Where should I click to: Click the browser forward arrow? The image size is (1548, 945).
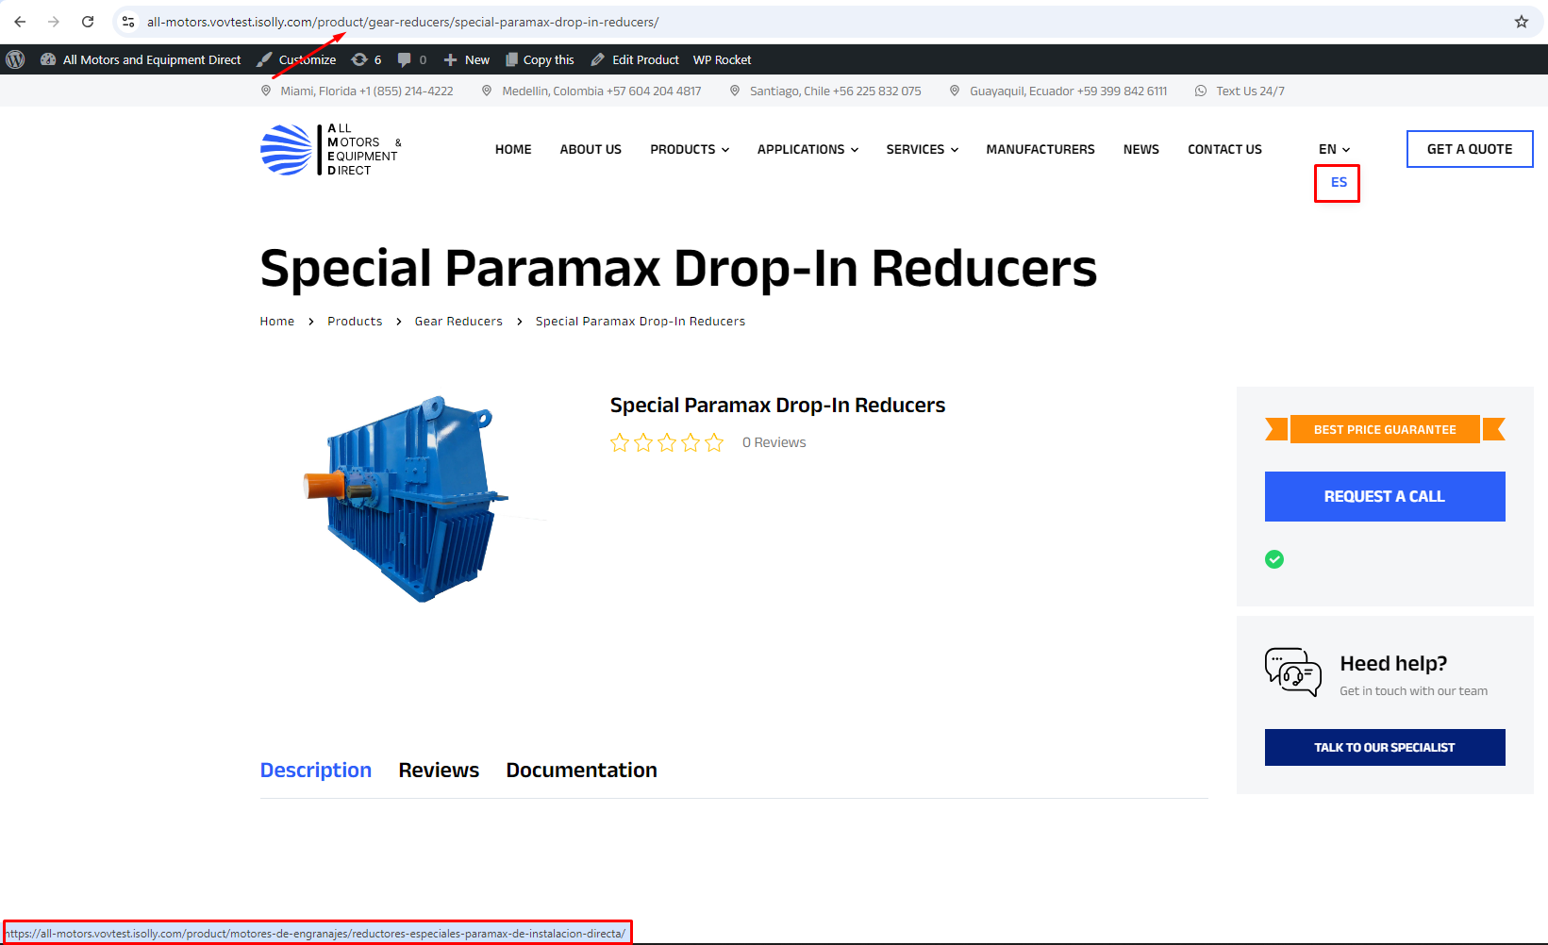pos(54,22)
